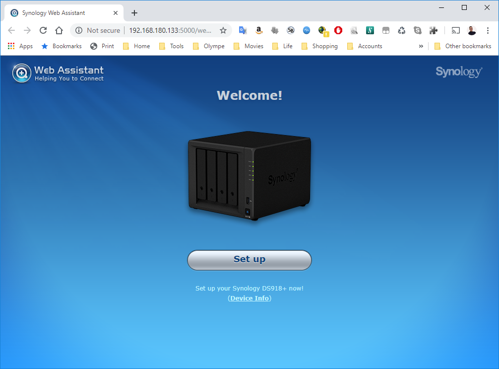Click the DS918+ NAS device image
Image resolution: width=499 pixels, height=369 pixels.
[x=249, y=175]
